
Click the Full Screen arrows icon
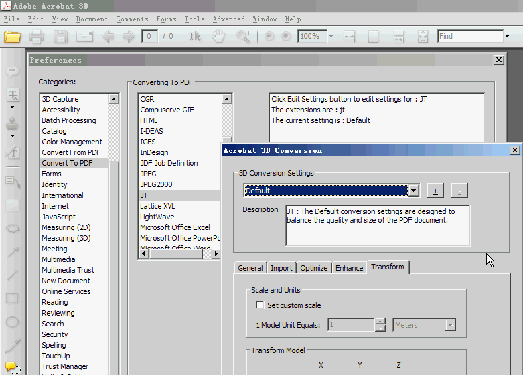click(423, 36)
